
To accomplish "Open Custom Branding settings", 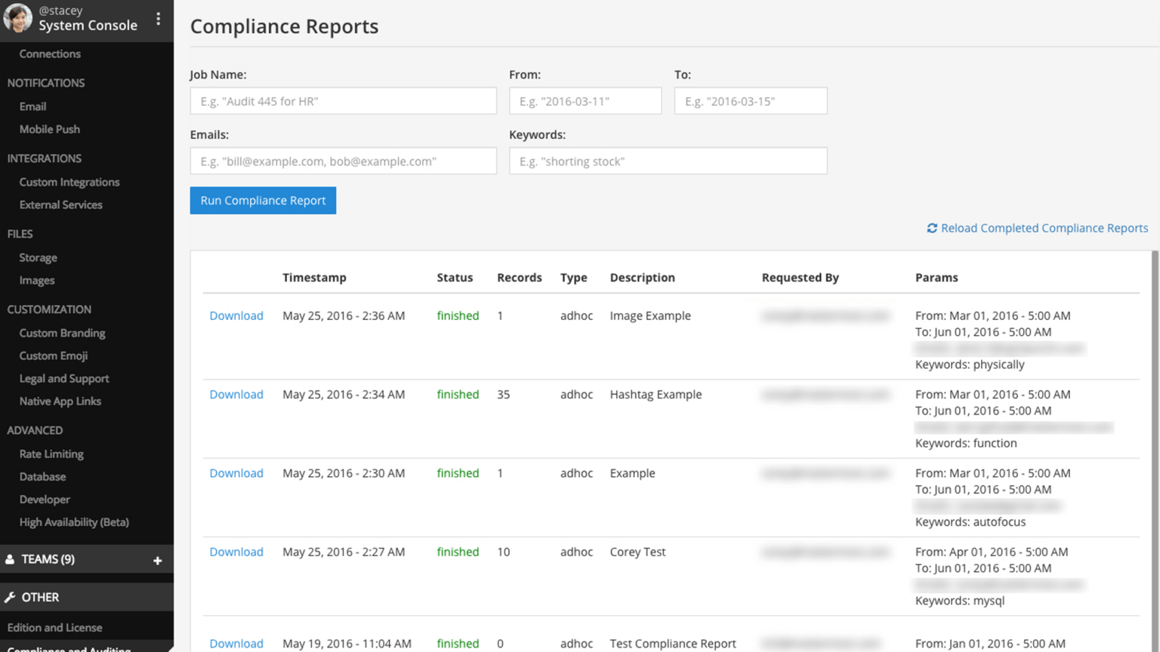I will [62, 333].
